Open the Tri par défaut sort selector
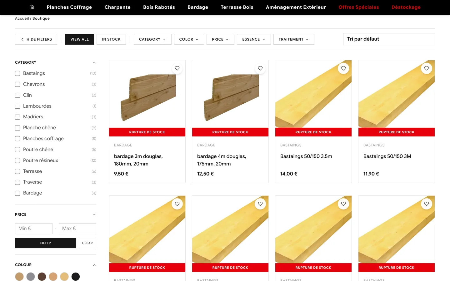Viewport: 450px width, 281px height. (389, 39)
